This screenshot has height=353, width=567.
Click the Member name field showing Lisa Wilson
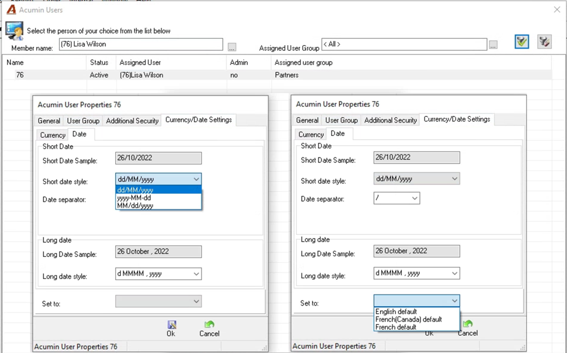click(141, 44)
